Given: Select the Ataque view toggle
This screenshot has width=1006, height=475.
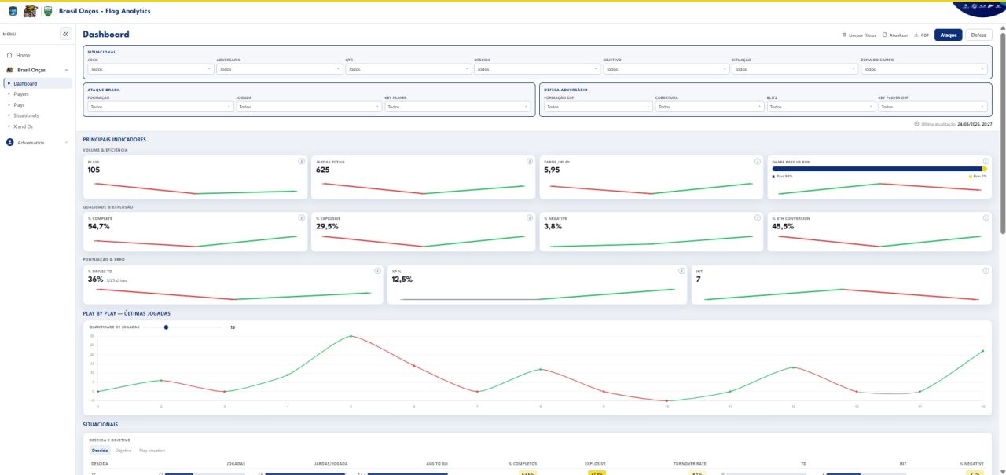Looking at the screenshot, I should tap(949, 35).
